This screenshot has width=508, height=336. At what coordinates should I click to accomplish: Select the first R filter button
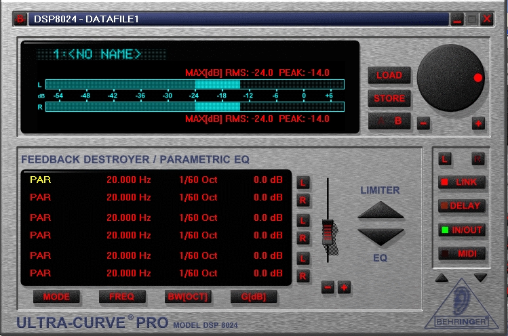click(303, 201)
